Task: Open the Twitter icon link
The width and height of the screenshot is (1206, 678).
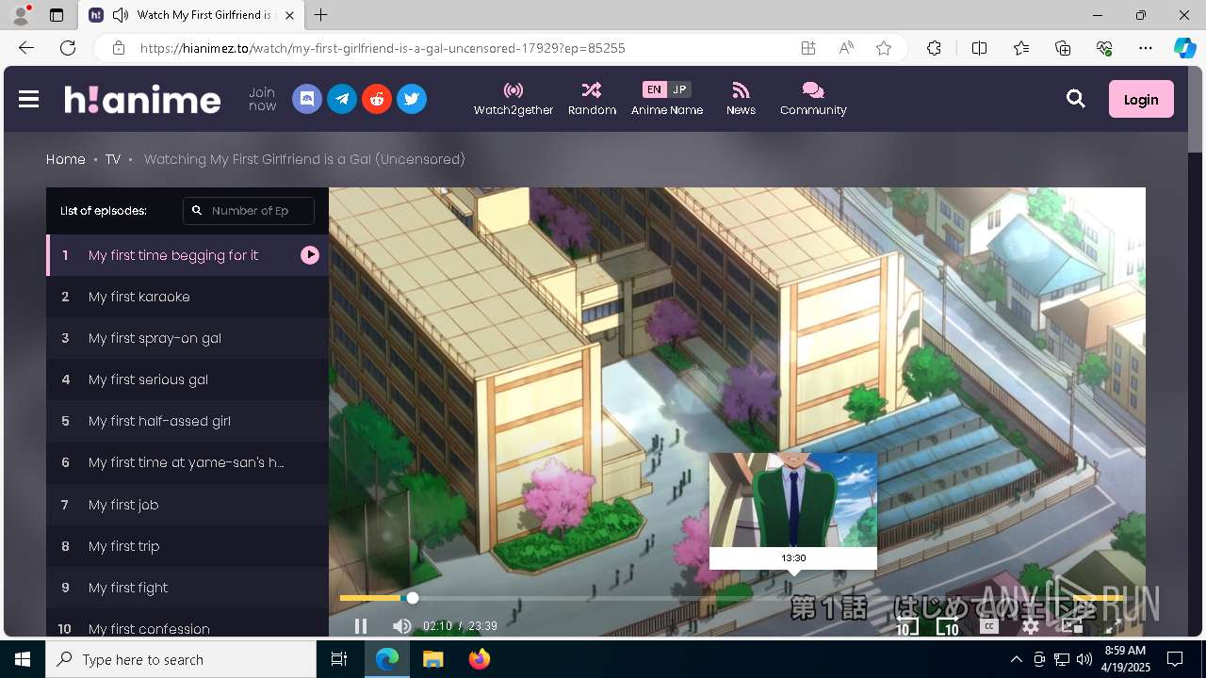Action: coord(412,99)
